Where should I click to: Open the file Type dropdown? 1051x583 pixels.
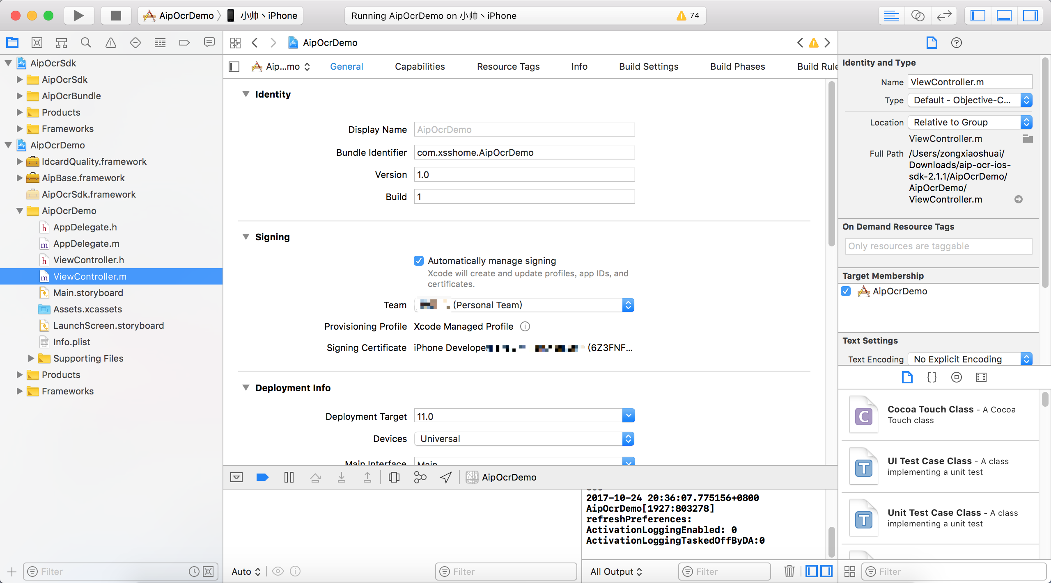[970, 100]
